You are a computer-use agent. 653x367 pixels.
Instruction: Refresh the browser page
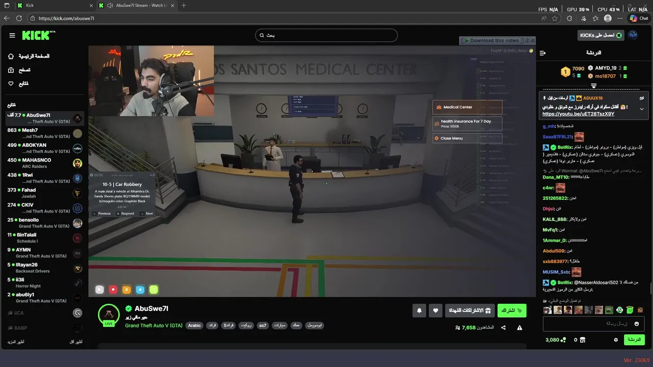click(19, 18)
